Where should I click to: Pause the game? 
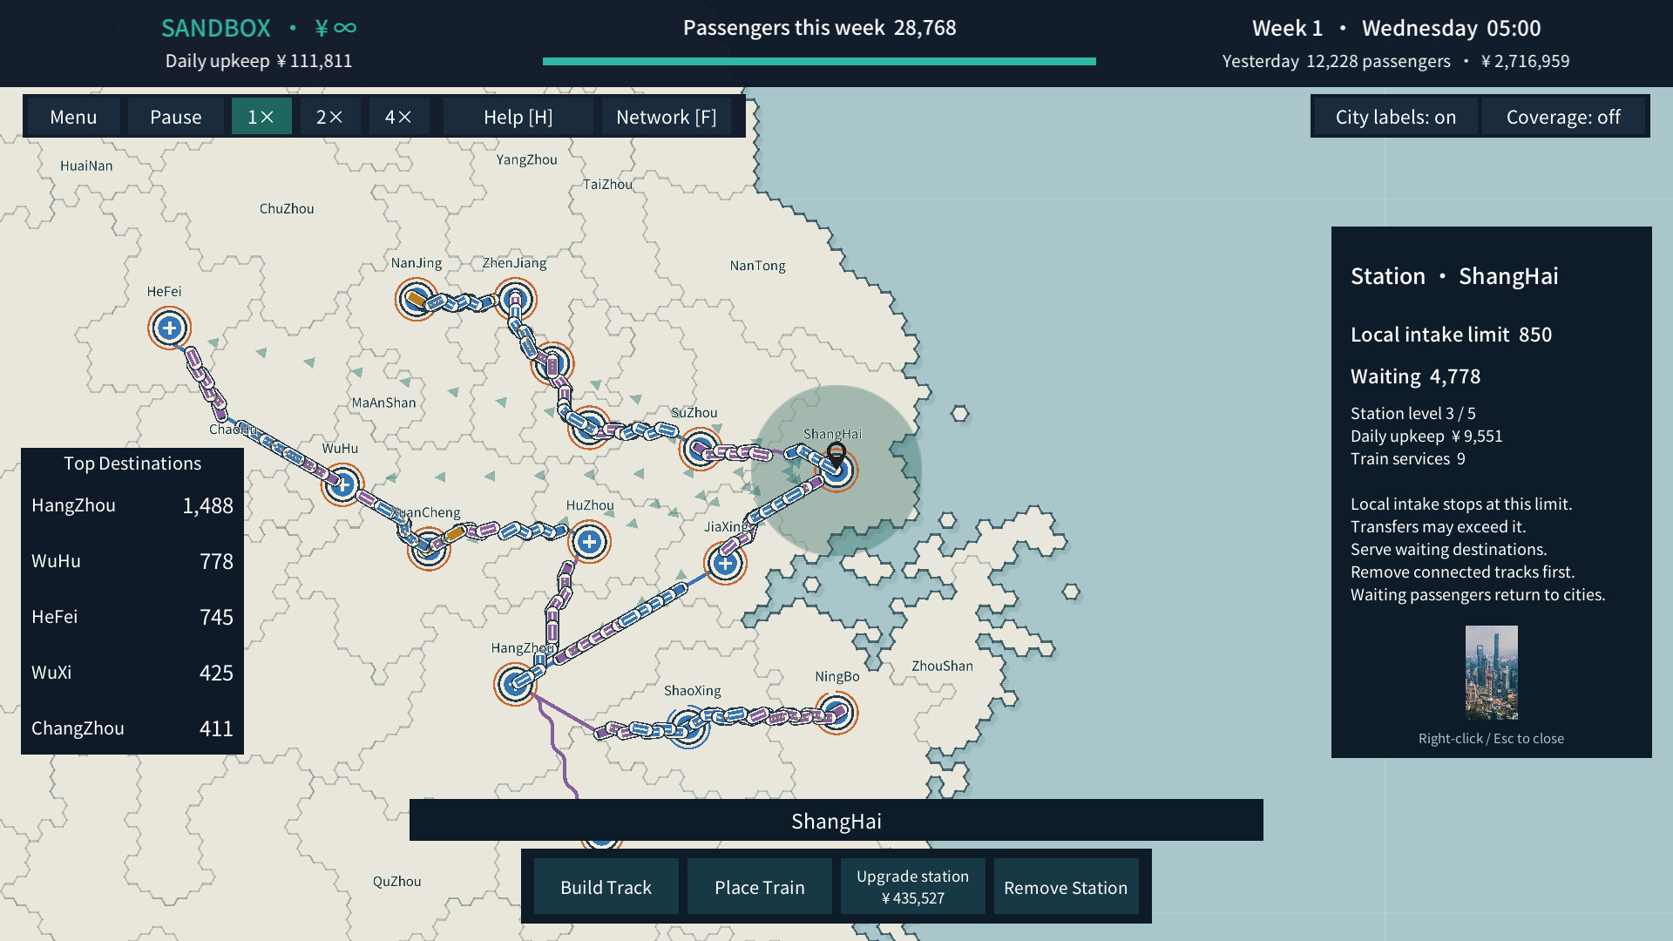coord(176,117)
